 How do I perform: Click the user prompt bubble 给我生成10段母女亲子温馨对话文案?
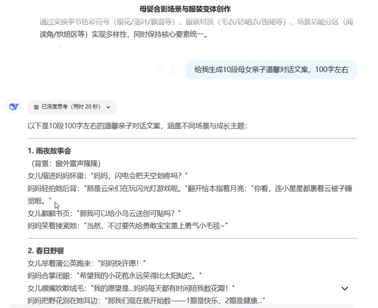click(x=271, y=70)
